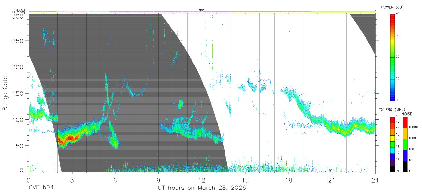This screenshot has width=422, height=195.
Task: Click the 991 CPID value above the plot
Action: point(202,10)
